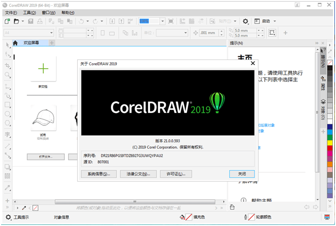336x226 pixels.
Task: Click the nudge distance .001 mm field
Action: click(209, 33)
